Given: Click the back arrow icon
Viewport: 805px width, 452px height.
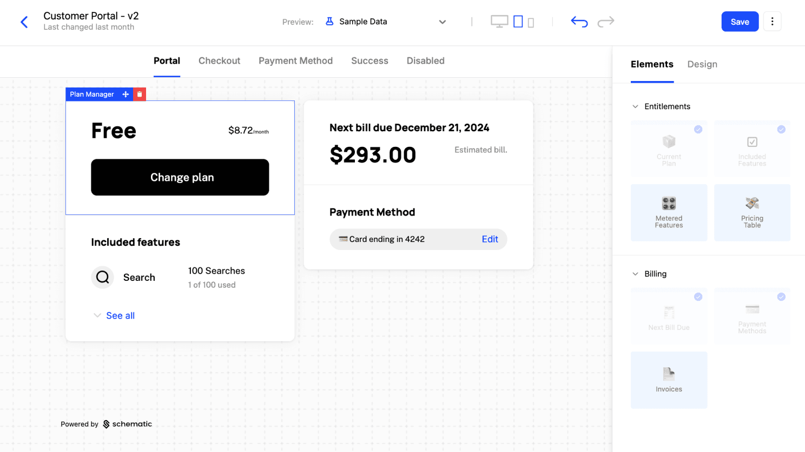Looking at the screenshot, I should (24, 22).
